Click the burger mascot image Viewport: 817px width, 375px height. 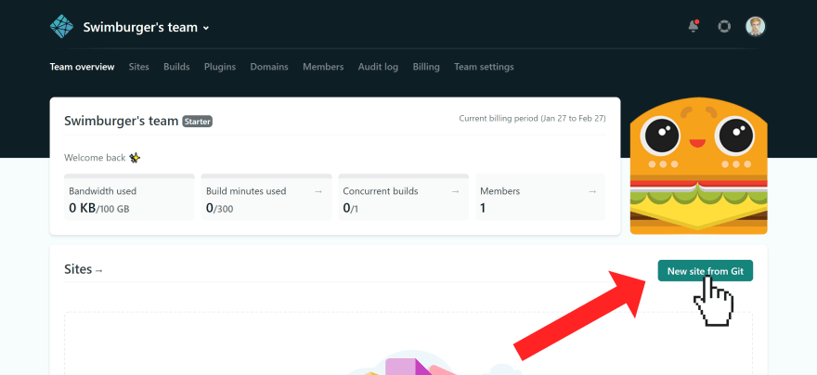coord(699,166)
